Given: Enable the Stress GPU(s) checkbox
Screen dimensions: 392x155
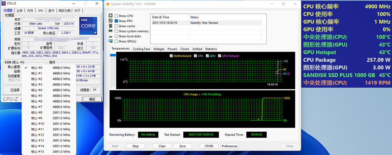Looking at the screenshot, I should click(x=116, y=41).
